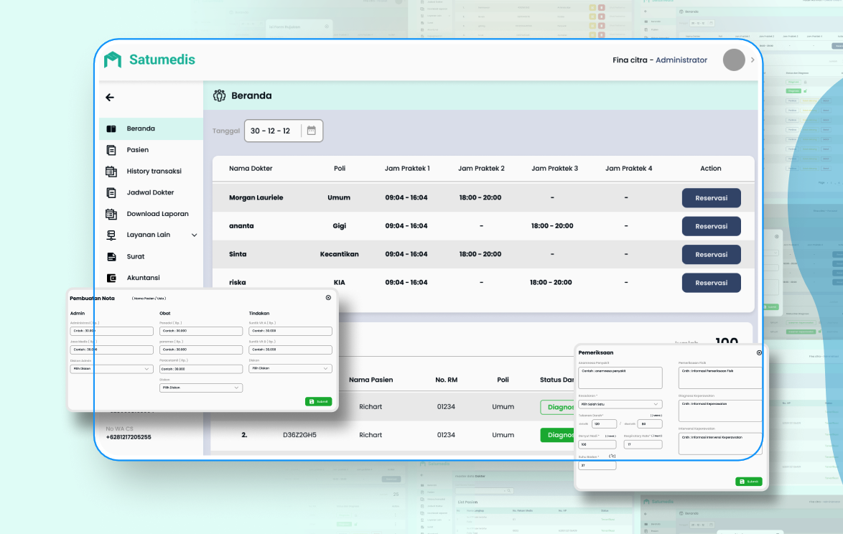Click the Satumedis logo icon
843x534 pixels.
tap(112, 60)
